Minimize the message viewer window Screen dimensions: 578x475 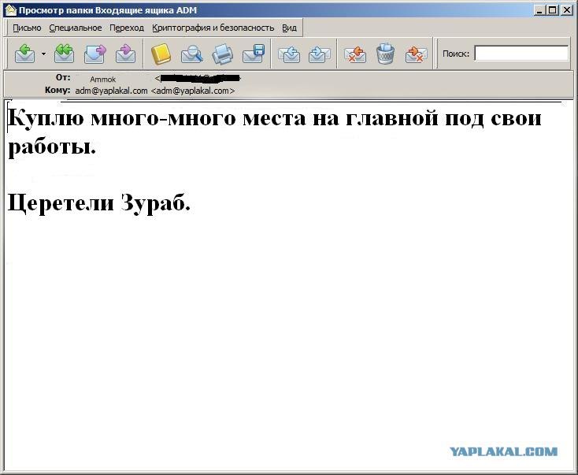point(539,10)
